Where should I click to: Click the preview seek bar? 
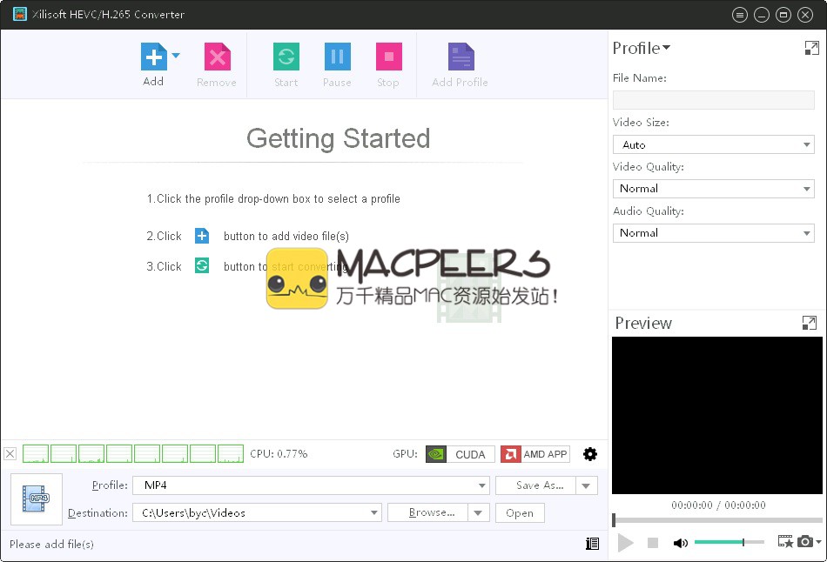tap(718, 520)
